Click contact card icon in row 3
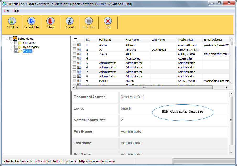Screen dimensions: 237x166 (79, 54)
